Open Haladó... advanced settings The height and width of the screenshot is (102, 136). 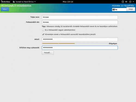click(x=48, y=52)
